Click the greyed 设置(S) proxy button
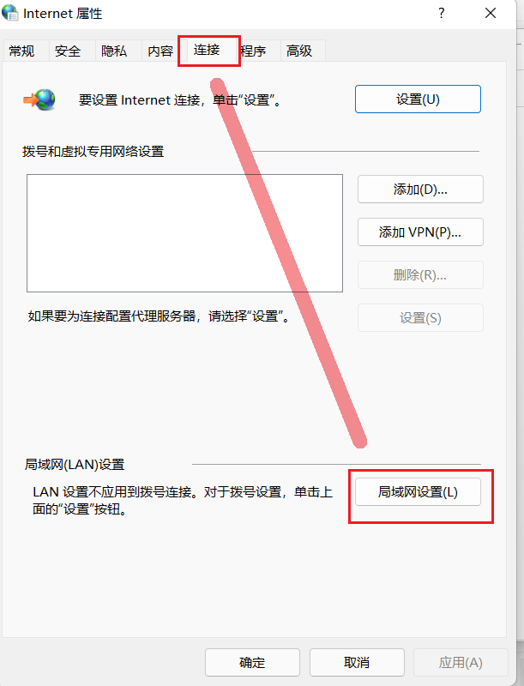This screenshot has height=686, width=524. tap(420, 317)
